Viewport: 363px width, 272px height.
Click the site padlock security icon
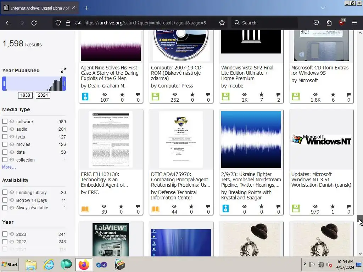68,23
